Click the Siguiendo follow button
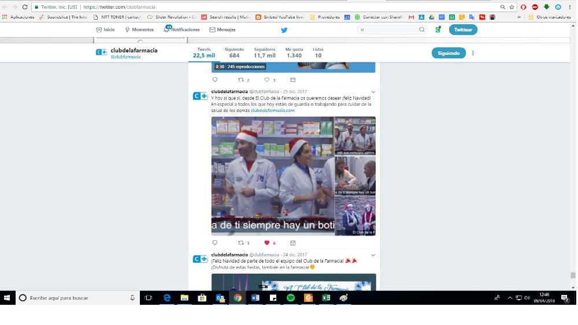The height and width of the screenshot is (325, 578). 449,53
